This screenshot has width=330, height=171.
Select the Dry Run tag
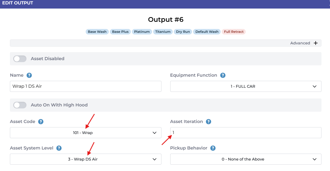183,32
